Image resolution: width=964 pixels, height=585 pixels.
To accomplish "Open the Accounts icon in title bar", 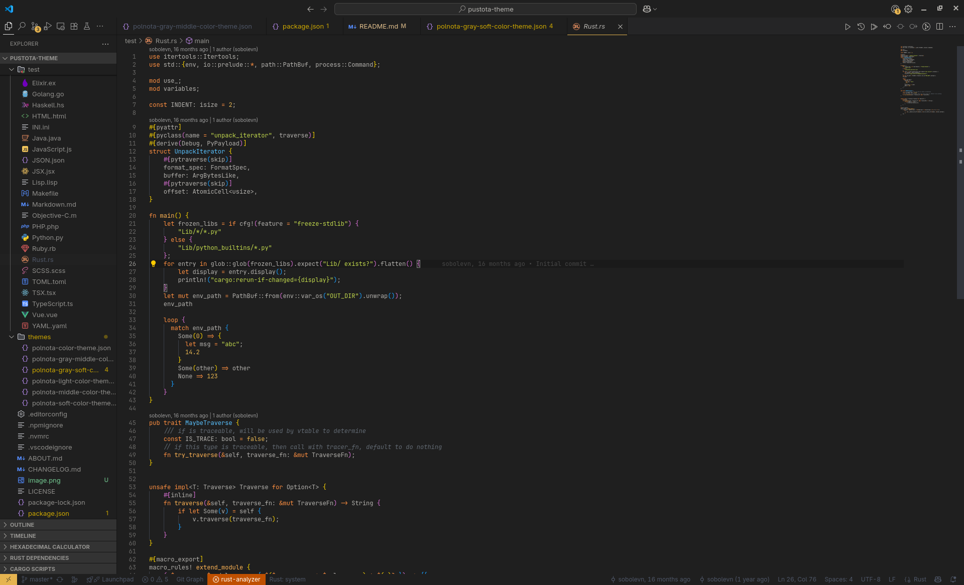I will 895,9.
